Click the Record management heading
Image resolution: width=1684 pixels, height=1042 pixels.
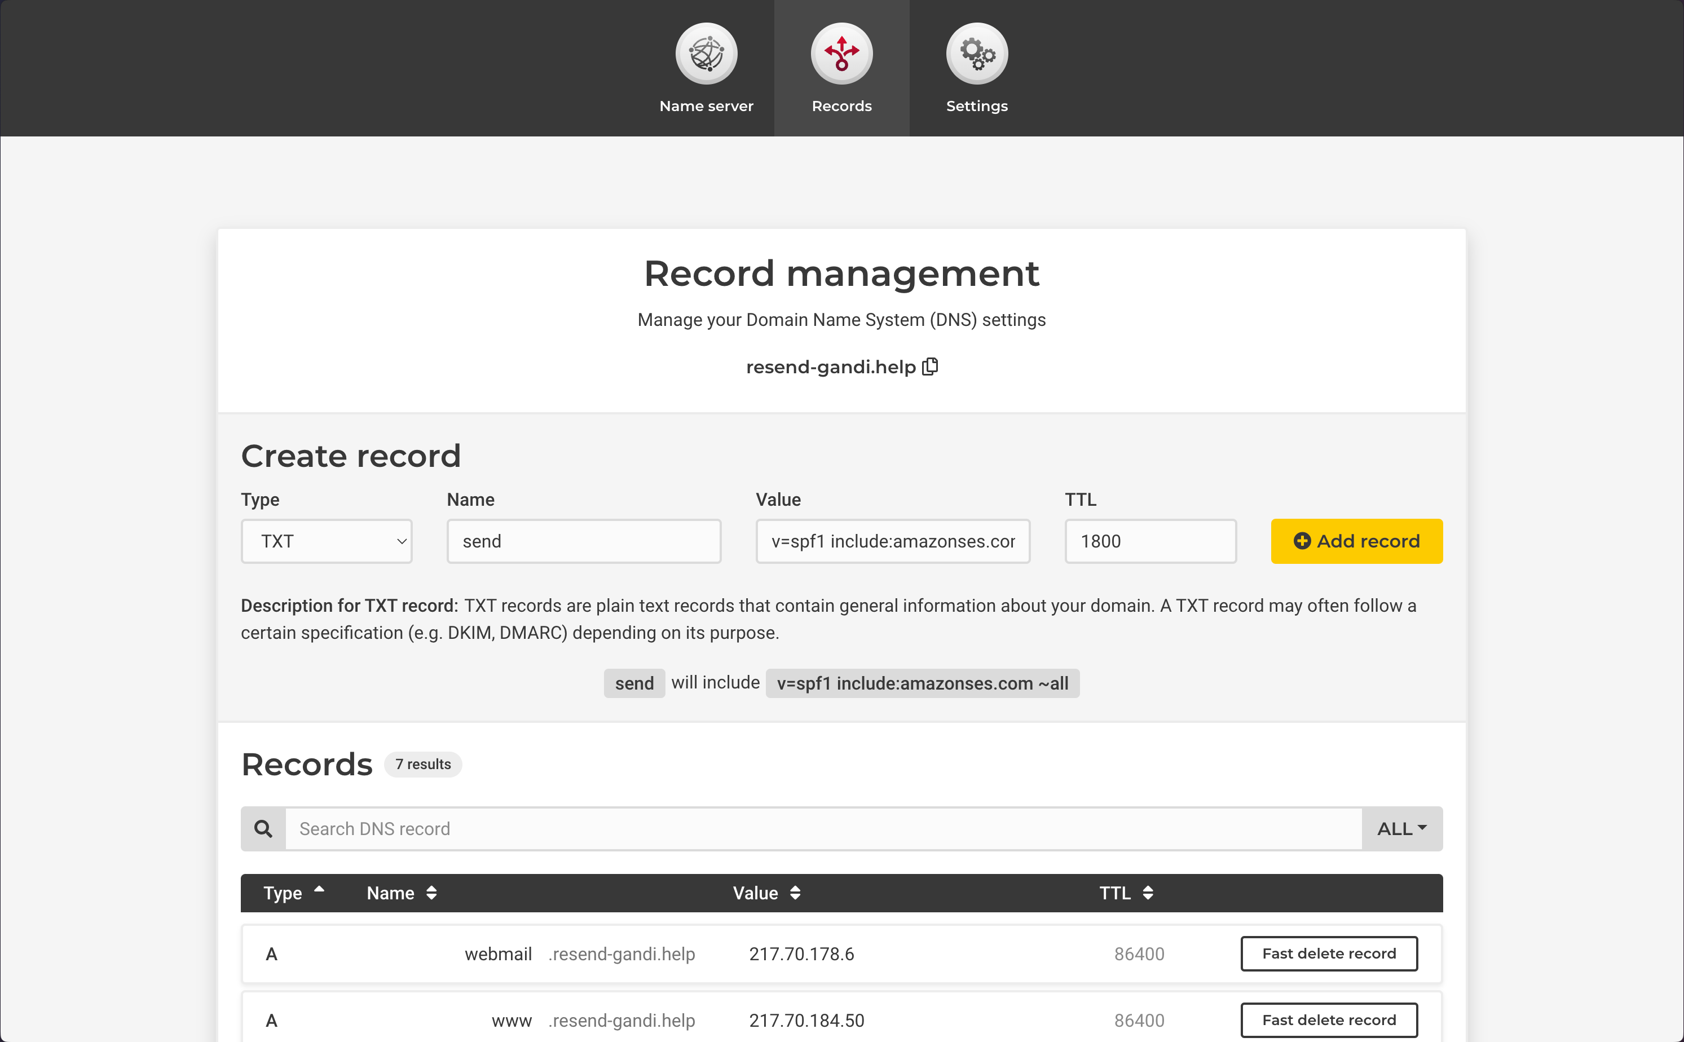(841, 273)
